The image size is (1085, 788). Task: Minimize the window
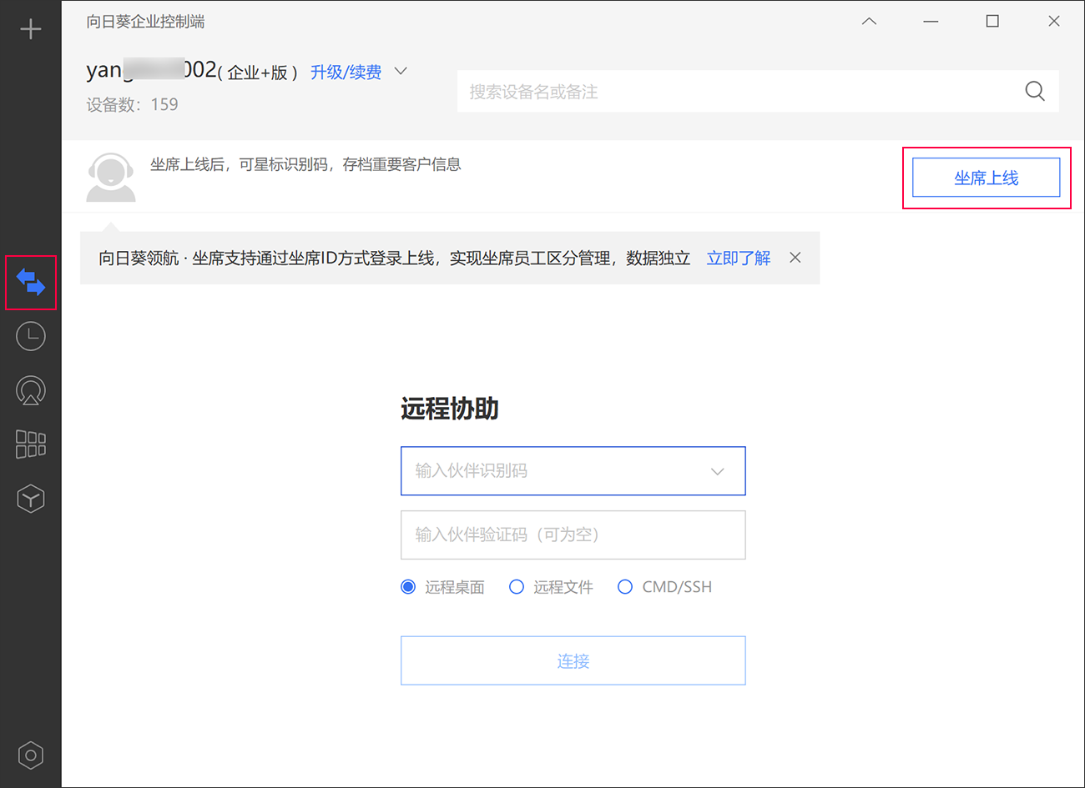pyautogui.click(x=931, y=21)
